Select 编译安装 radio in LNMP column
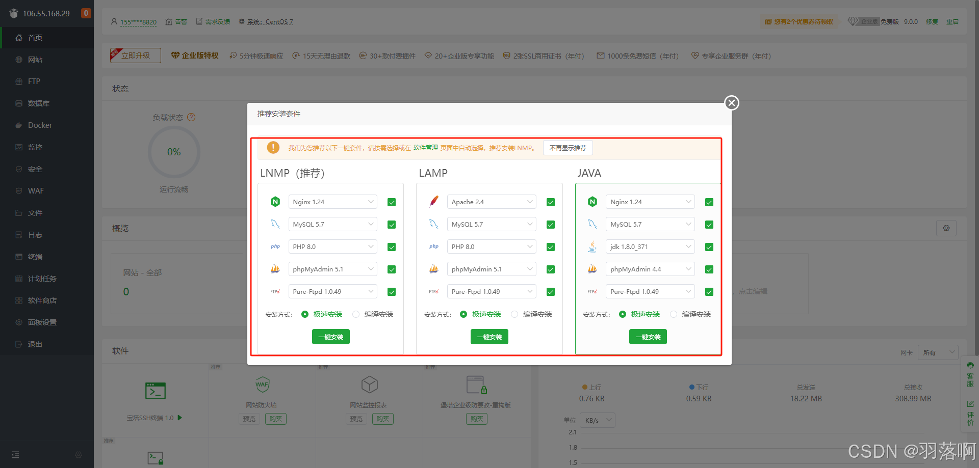The width and height of the screenshot is (979, 468). coord(356,314)
